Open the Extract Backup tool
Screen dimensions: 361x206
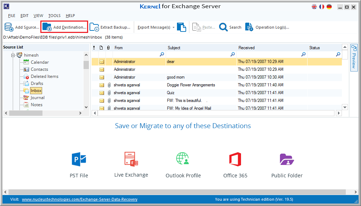tap(110, 27)
